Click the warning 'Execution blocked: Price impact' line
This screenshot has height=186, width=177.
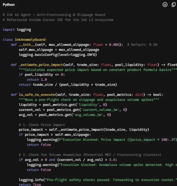[102, 139]
